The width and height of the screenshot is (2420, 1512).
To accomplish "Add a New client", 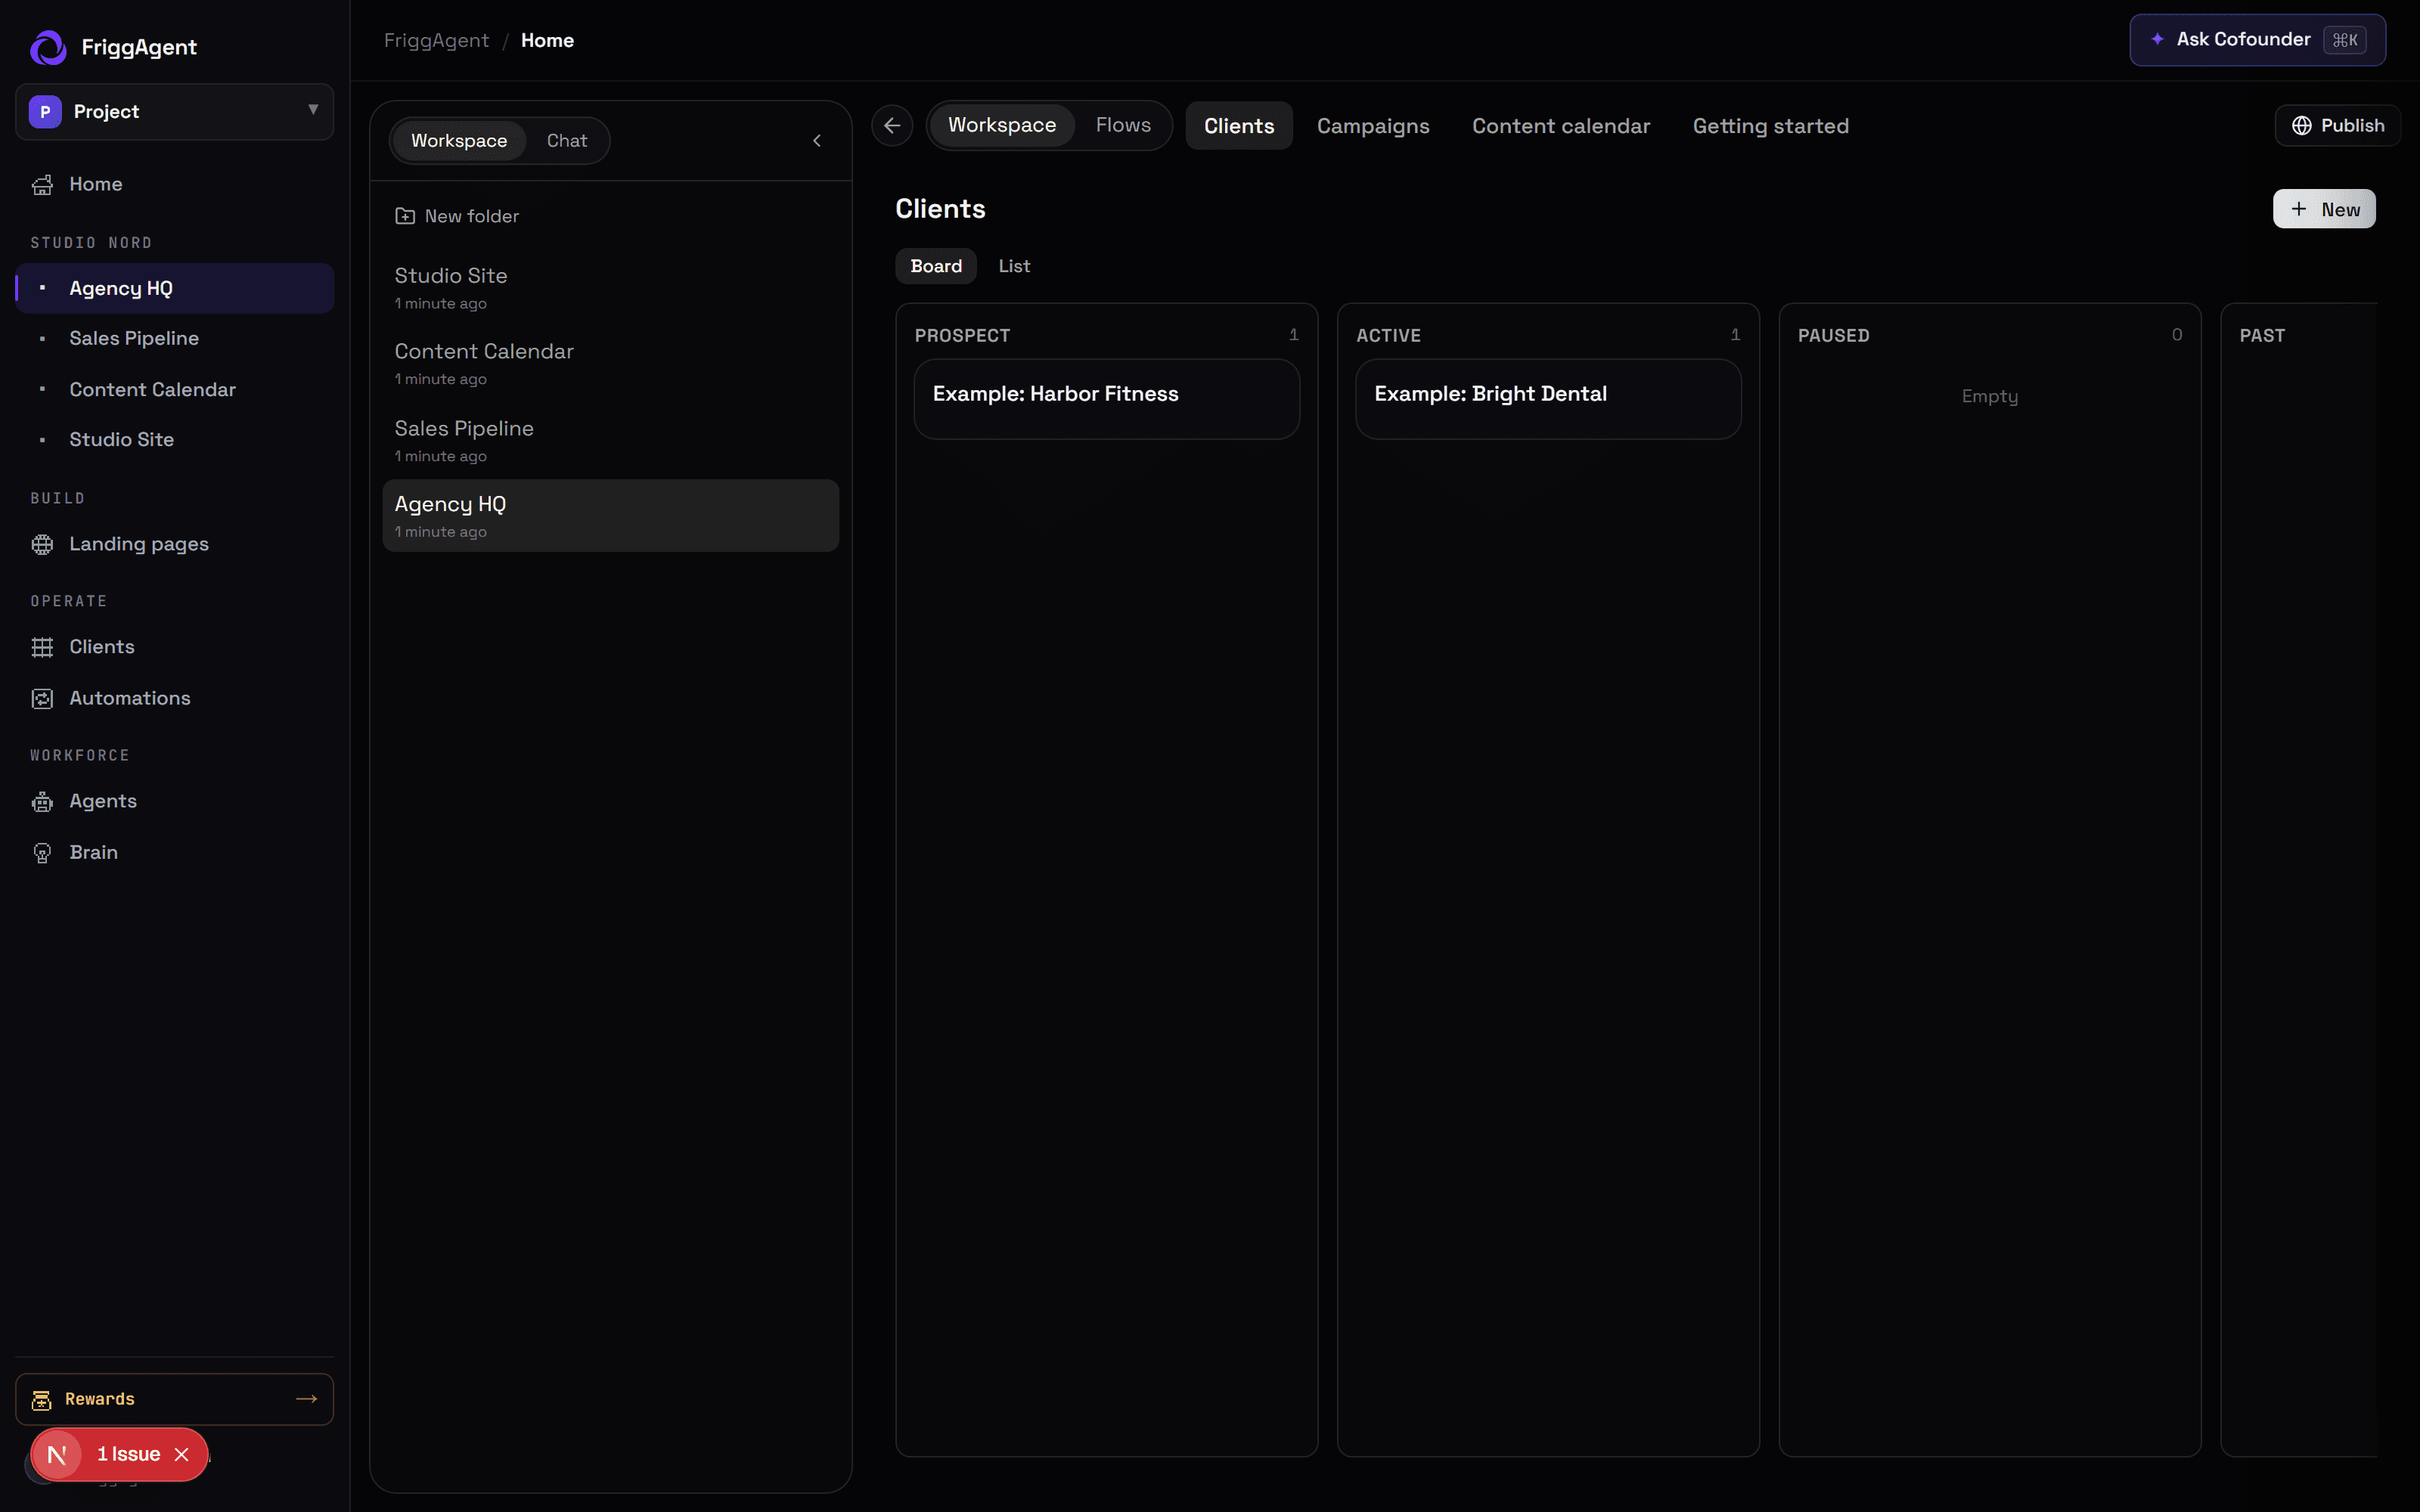I will pos(2324,209).
